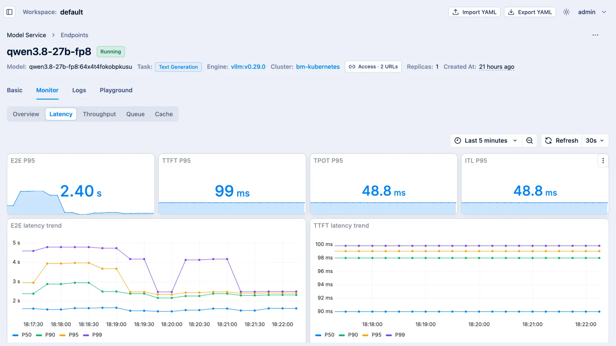Open the three-dot menu beside Endpoints breadcrumb
The height and width of the screenshot is (346, 616).
595,35
